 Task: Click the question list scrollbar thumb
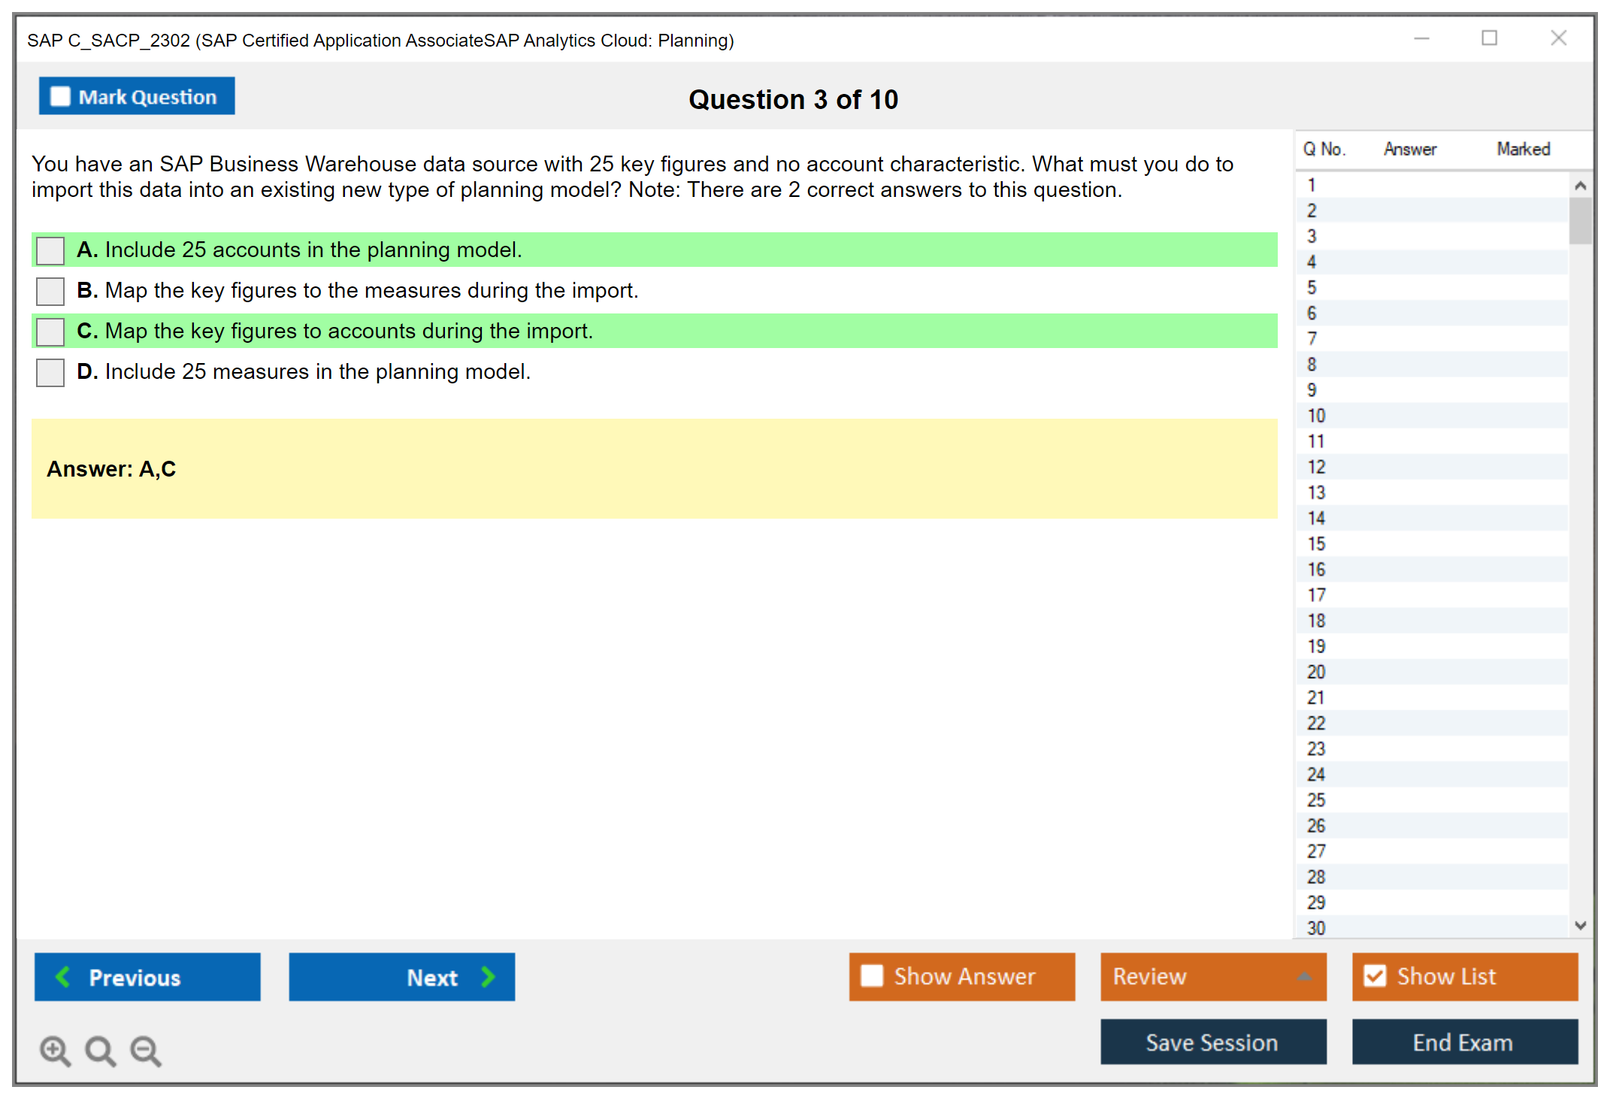(1580, 220)
